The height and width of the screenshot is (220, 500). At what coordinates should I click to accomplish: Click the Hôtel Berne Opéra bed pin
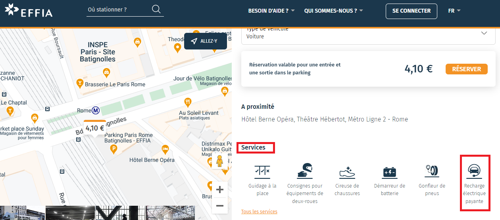coord(165,149)
